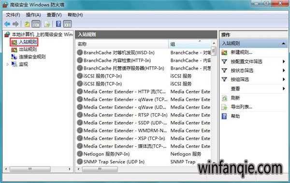The image size is (290, 183).
Task: Open the 按组筛选 submenu arrow
Action: pyautogui.click(x=284, y=79)
